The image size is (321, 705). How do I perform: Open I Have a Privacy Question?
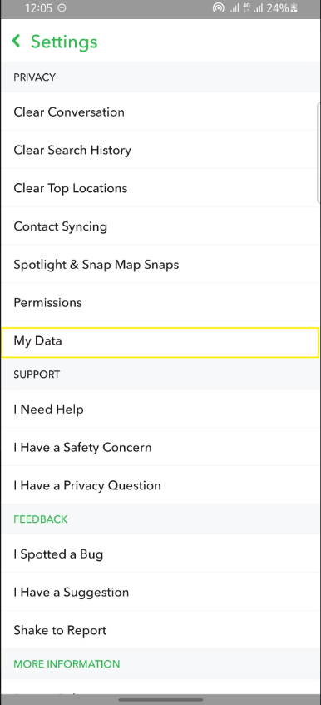pyautogui.click(x=160, y=485)
